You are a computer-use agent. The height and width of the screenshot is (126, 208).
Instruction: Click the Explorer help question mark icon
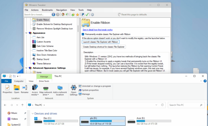(x=205, y=81)
